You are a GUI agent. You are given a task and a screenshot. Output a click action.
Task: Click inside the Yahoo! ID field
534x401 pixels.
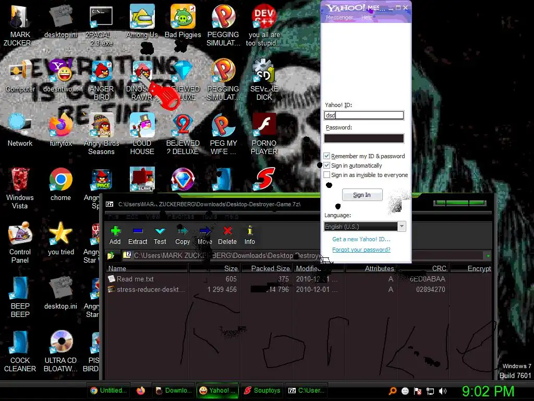(x=363, y=115)
